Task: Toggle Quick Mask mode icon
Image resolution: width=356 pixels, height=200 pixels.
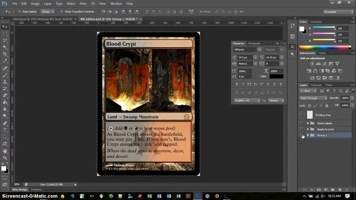Action: [5, 178]
